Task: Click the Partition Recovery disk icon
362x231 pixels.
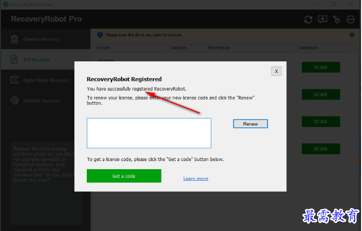Action: pyautogui.click(x=14, y=100)
